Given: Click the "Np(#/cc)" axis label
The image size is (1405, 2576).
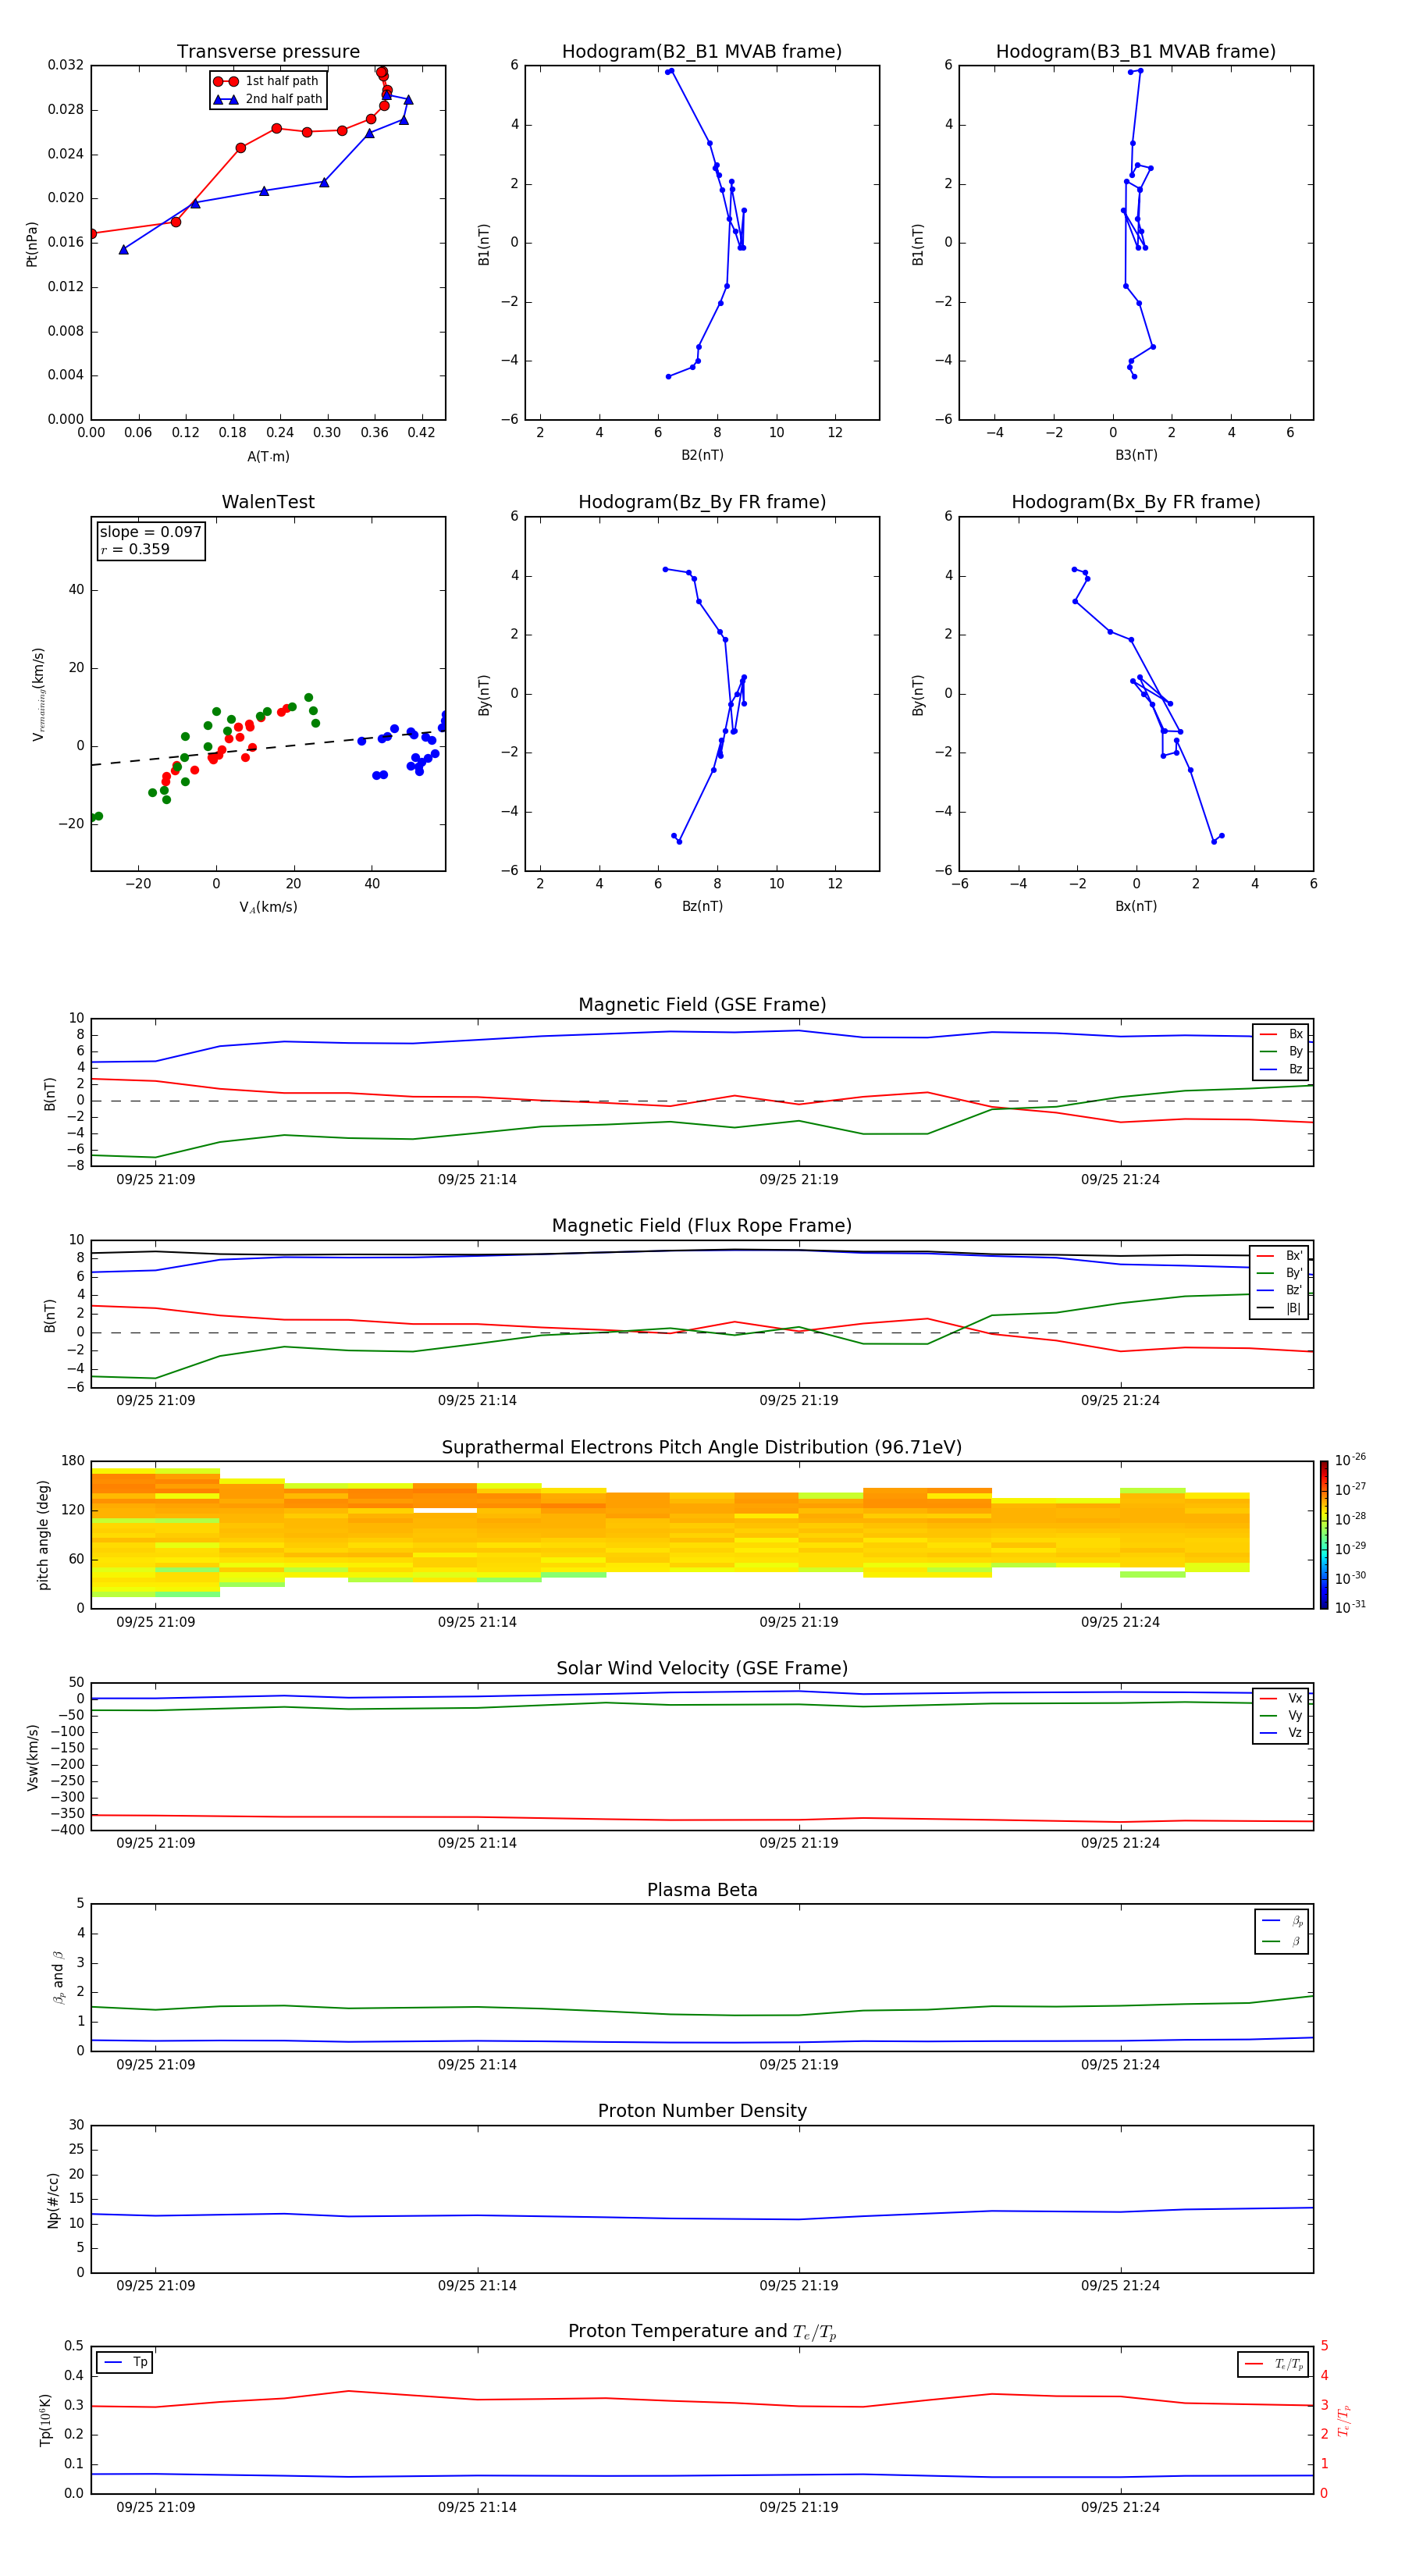Looking at the screenshot, I should 53,2200.
